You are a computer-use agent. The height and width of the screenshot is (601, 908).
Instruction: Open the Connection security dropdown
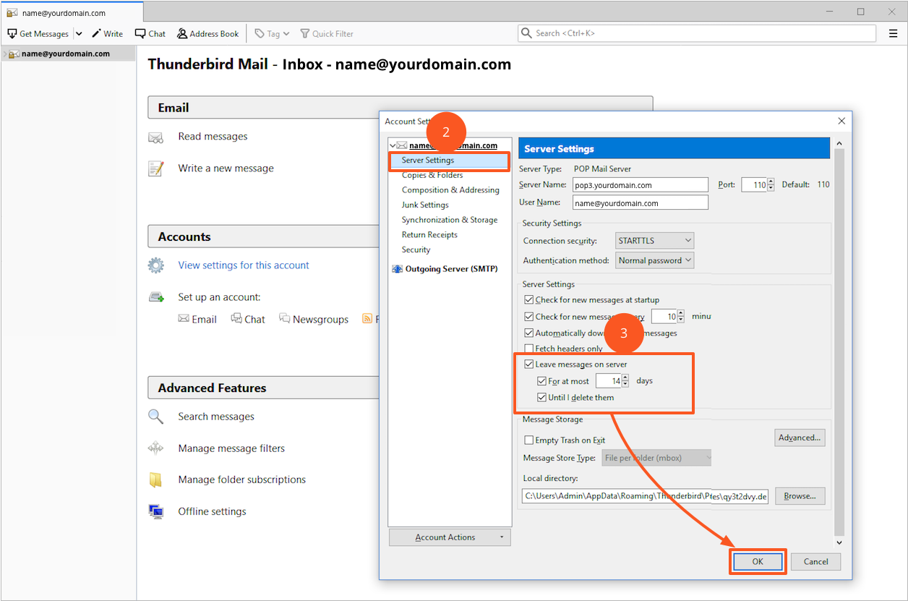click(x=654, y=240)
